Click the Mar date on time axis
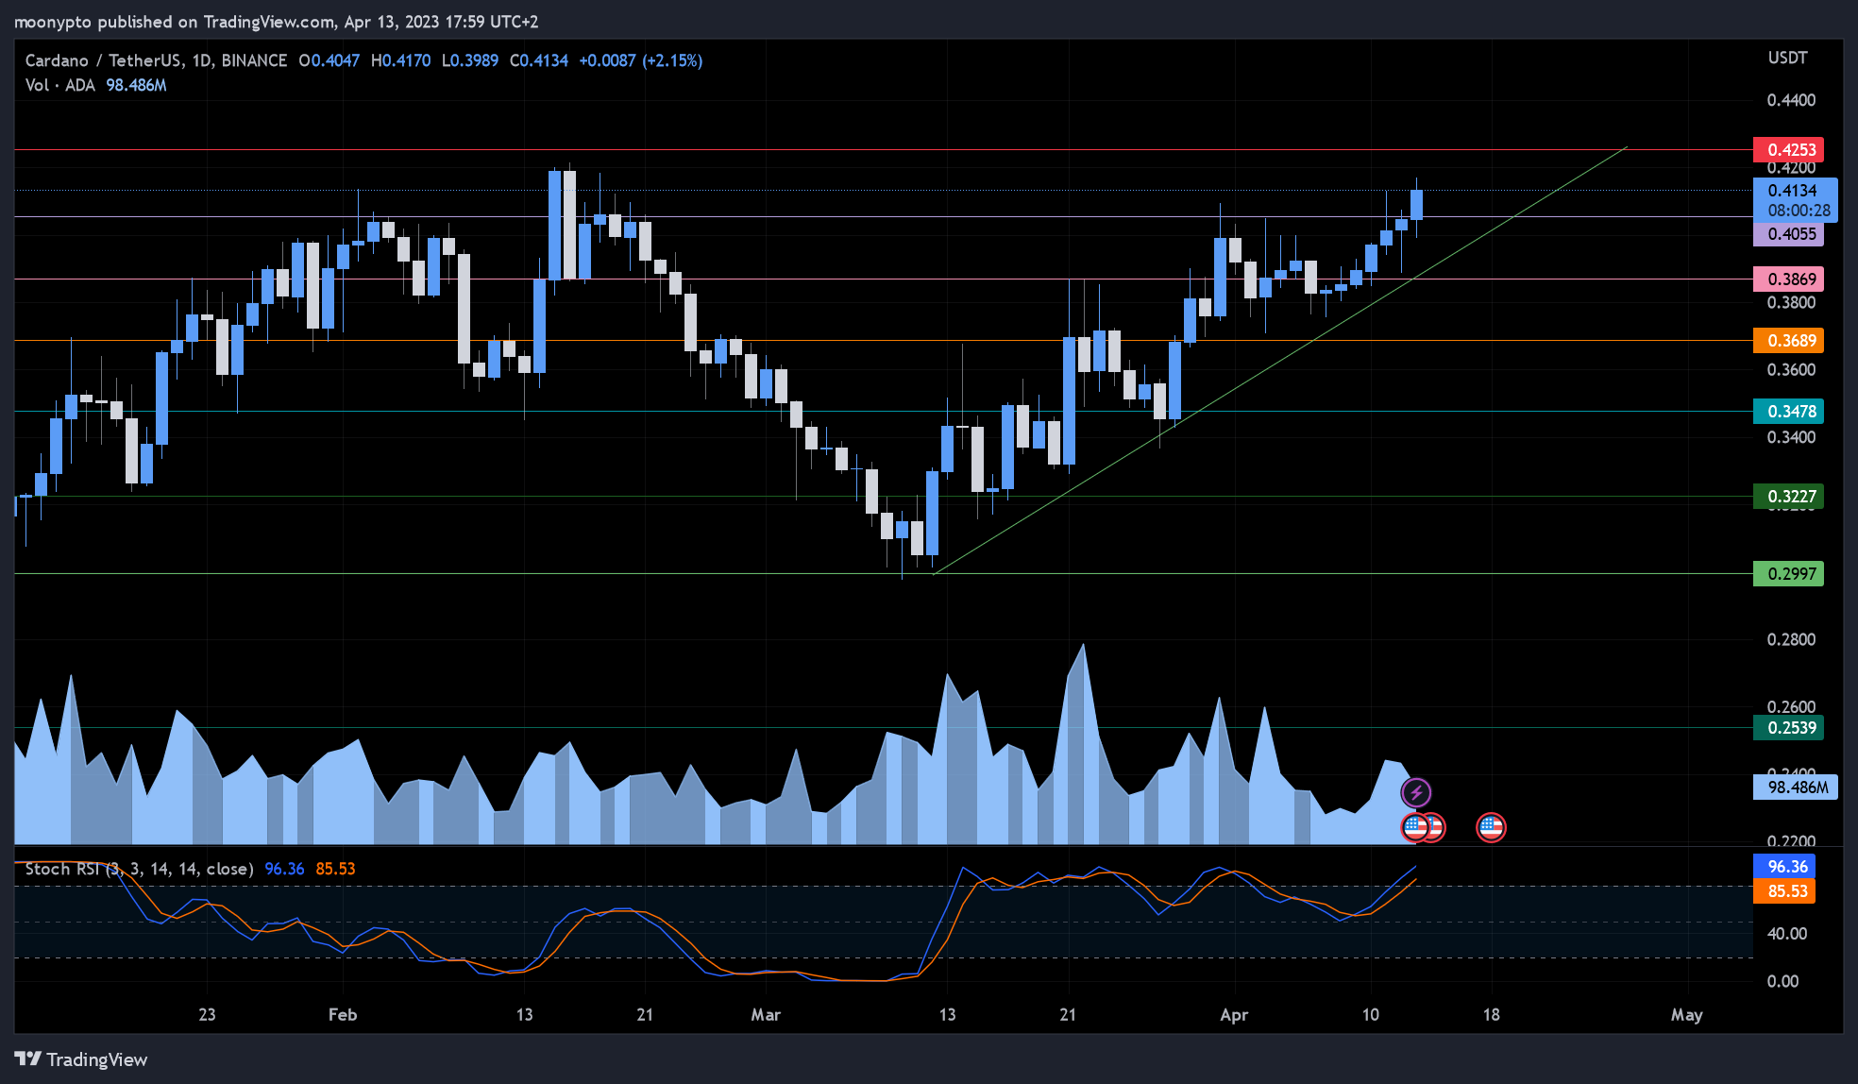The height and width of the screenshot is (1084, 1858). 766,1014
